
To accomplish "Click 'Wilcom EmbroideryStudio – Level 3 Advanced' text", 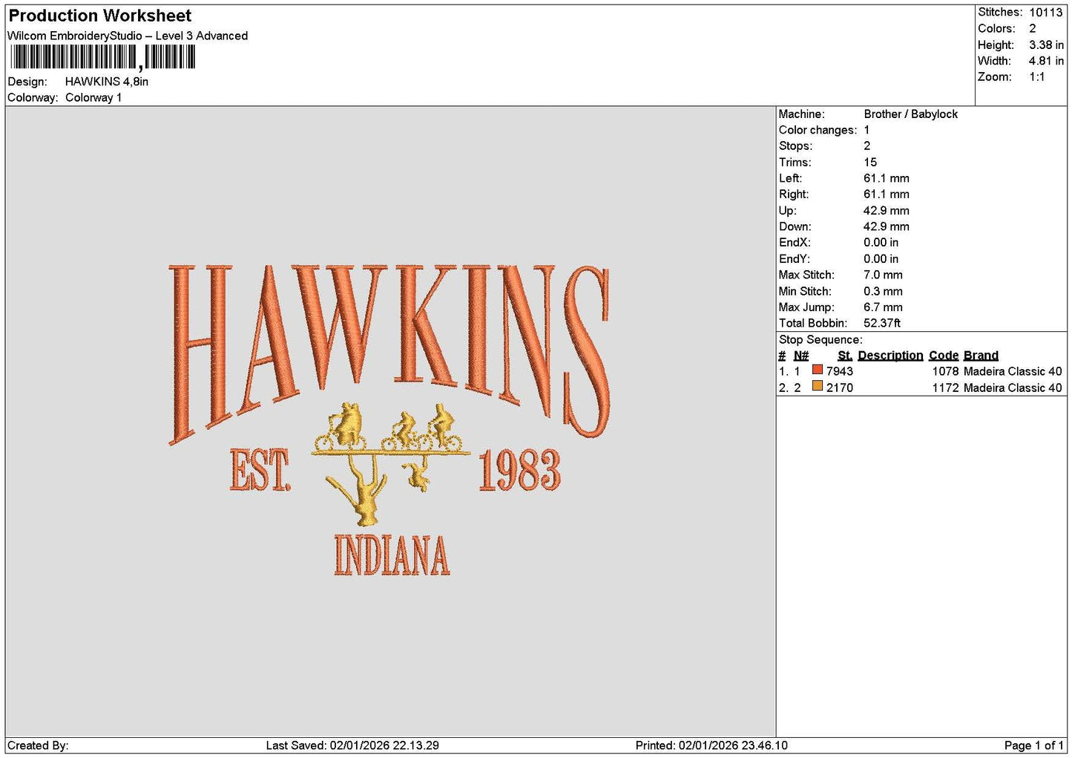I will pyautogui.click(x=128, y=36).
